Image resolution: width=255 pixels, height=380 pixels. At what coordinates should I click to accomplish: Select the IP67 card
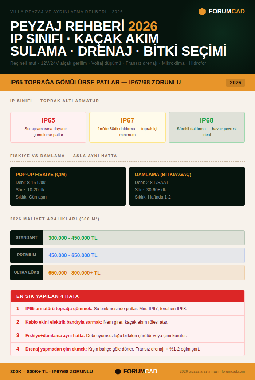127,127
